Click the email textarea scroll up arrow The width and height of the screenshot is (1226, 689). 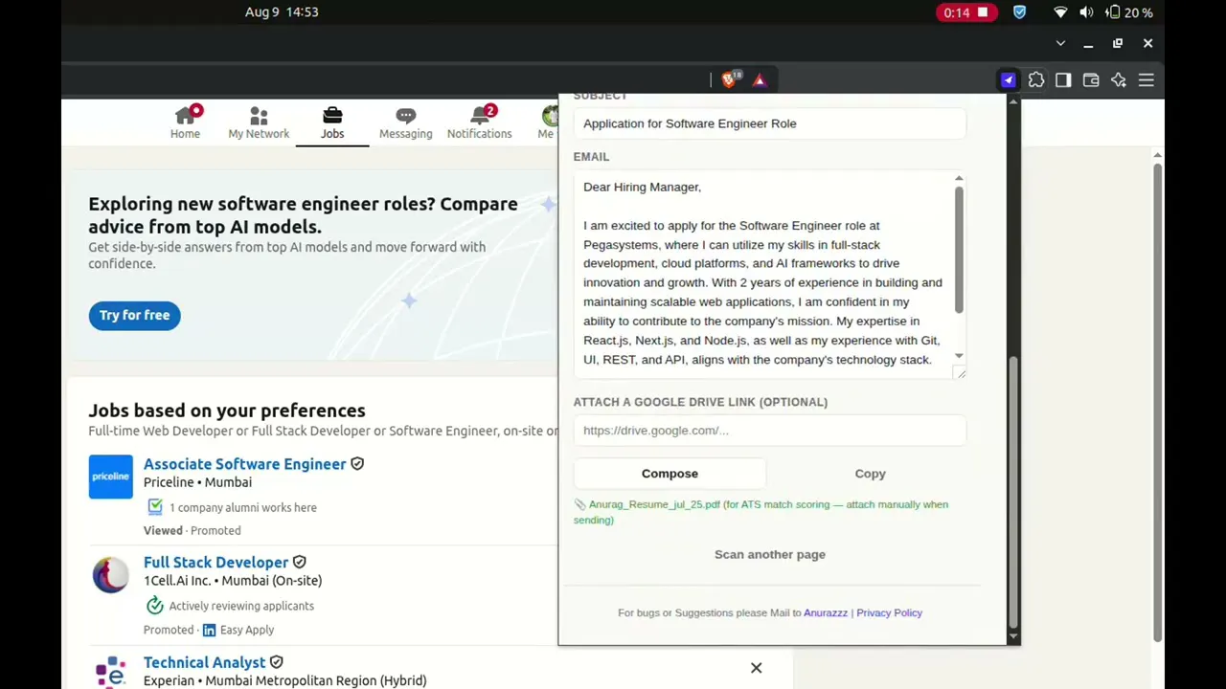[x=959, y=179]
